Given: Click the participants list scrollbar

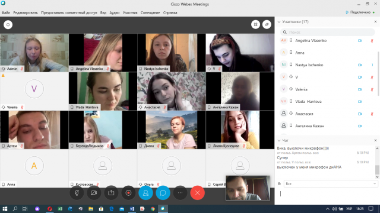Looking at the screenshot, I should (x=378, y=73).
